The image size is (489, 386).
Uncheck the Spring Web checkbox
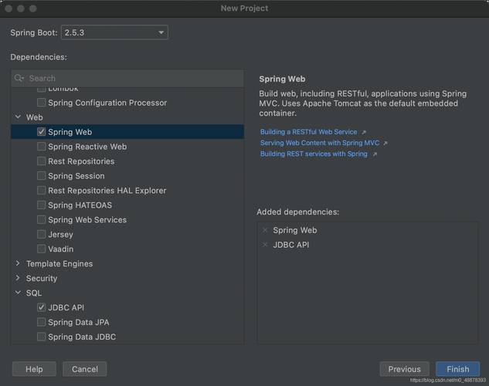click(42, 132)
